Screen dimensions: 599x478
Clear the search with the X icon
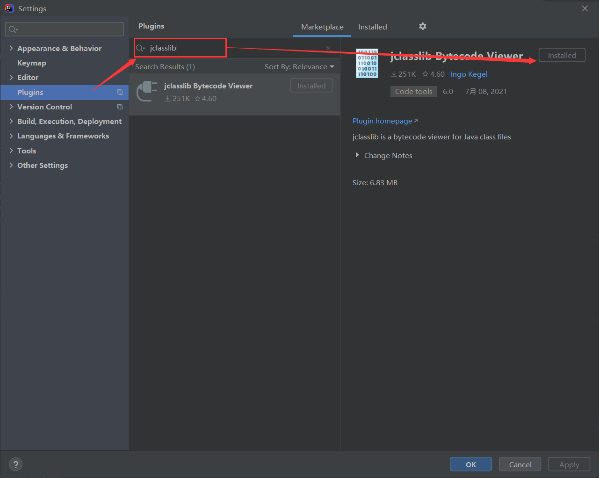(x=328, y=48)
